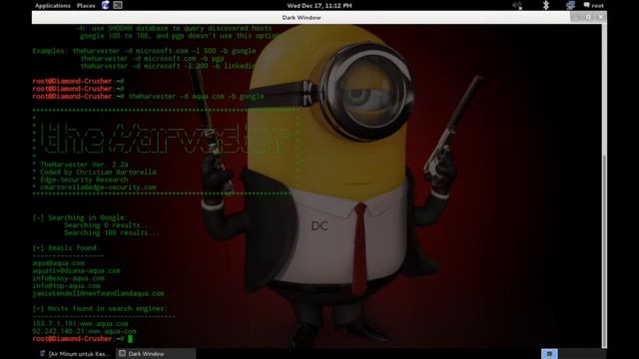Click the '[-] Searching in Google:' line

coord(80,217)
